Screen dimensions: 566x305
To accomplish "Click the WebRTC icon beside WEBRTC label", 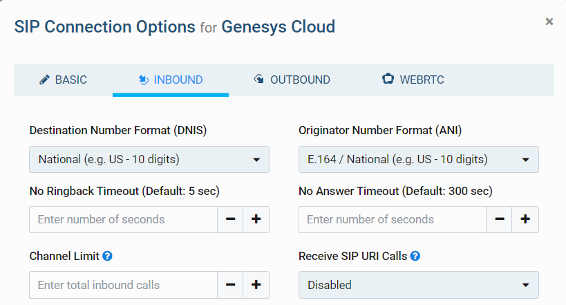I will [x=388, y=78].
